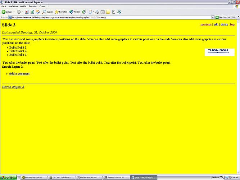The width and height of the screenshot is (240, 180).
Task: Open the Medien media pane
Action: 74,12
